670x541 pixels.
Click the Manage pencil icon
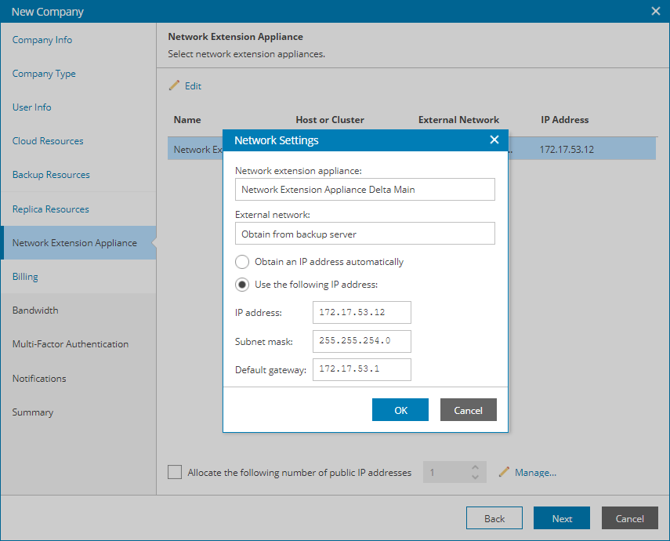(x=504, y=472)
